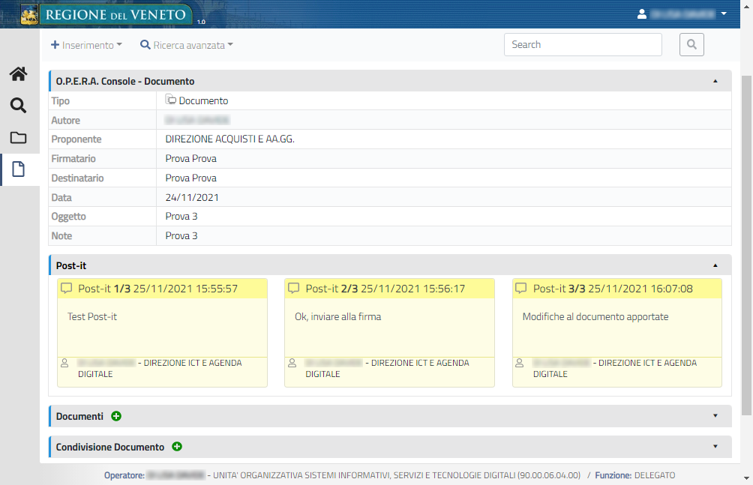Image resolution: width=753 pixels, height=485 pixels.
Task: Click the Condivisione Documento green plus icon
Action: (x=177, y=447)
